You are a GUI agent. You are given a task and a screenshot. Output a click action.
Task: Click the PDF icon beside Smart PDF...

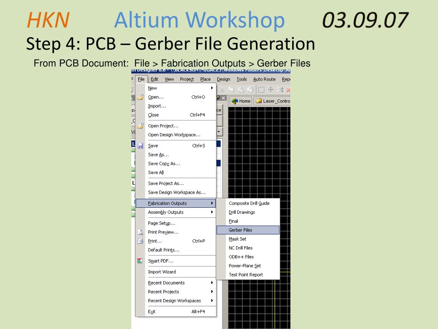point(140,261)
